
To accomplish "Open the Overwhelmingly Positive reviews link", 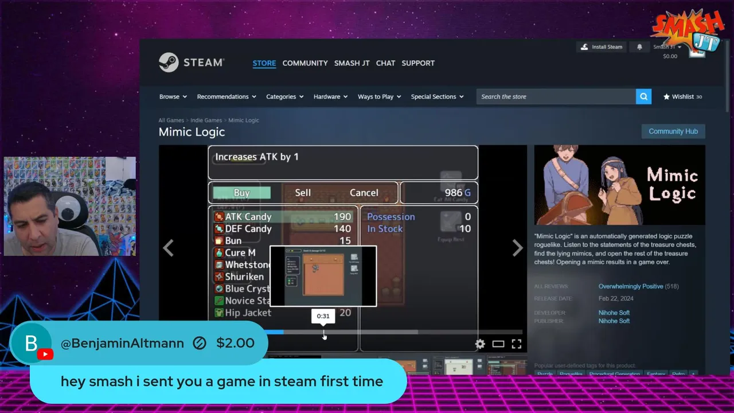I will coord(631,286).
